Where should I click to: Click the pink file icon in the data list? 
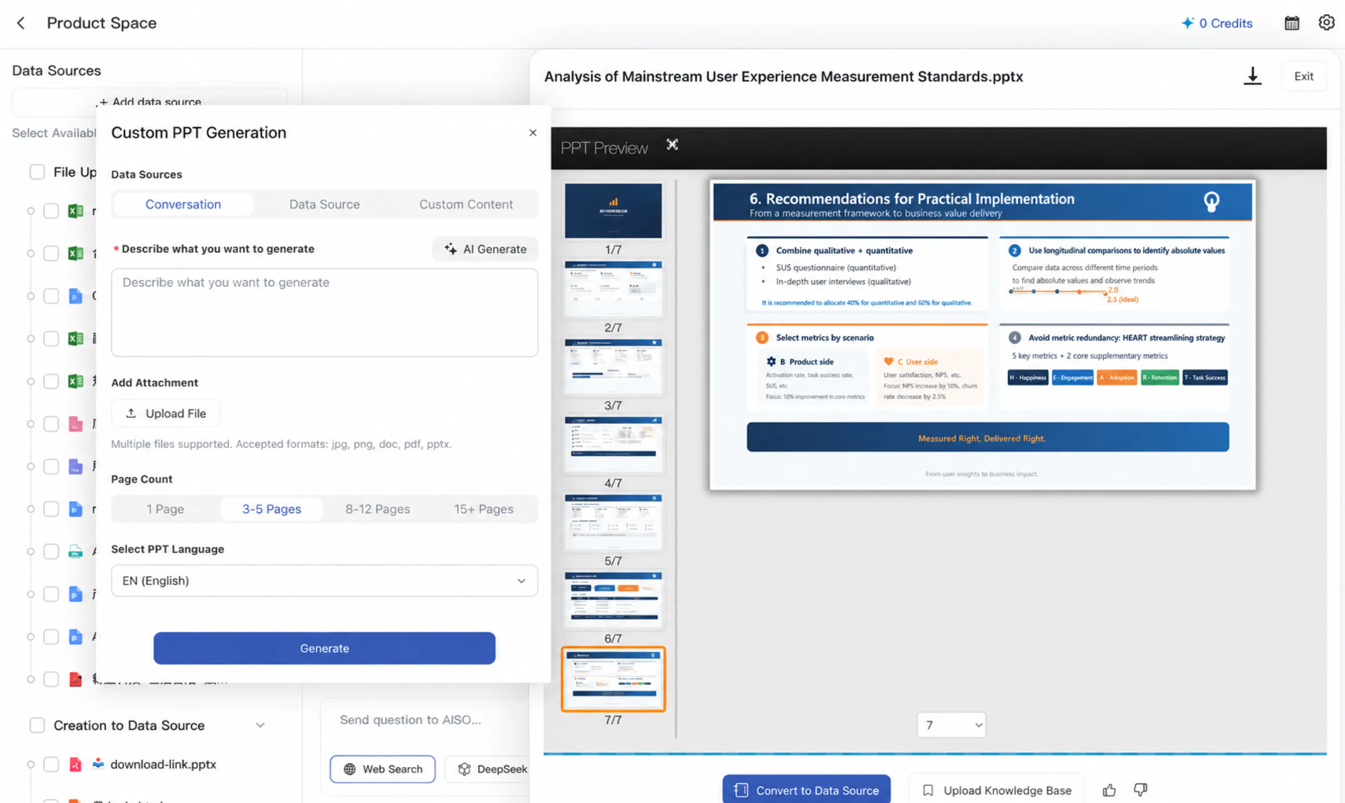75,424
